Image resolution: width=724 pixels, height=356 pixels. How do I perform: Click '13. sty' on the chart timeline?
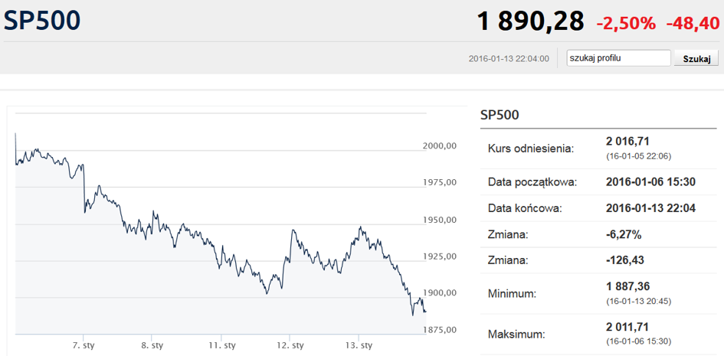(x=359, y=345)
